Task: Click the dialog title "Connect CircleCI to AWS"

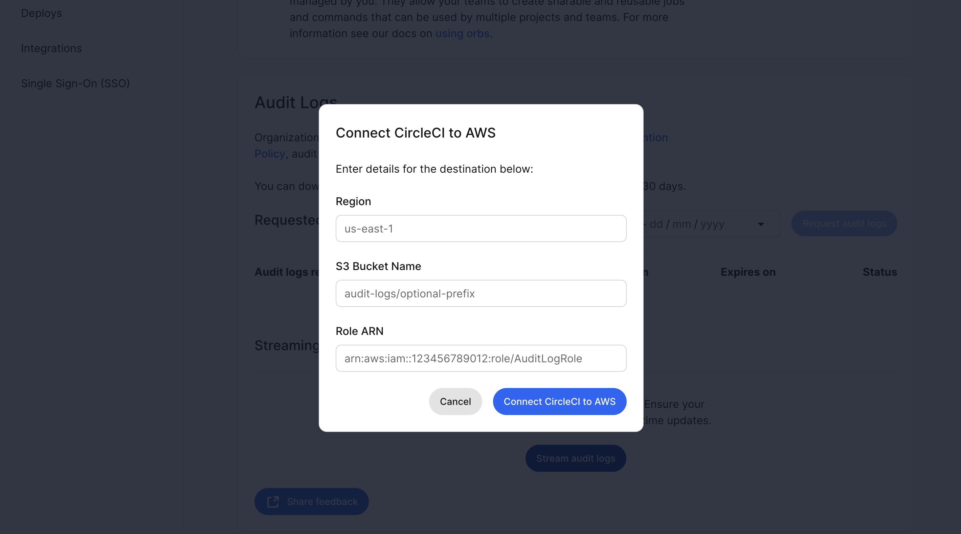Action: click(x=415, y=133)
